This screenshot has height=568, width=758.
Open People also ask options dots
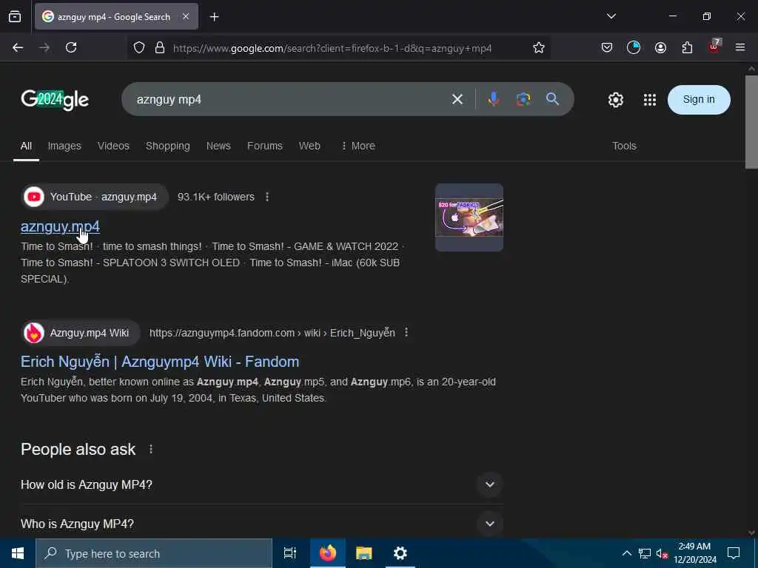pos(151,449)
